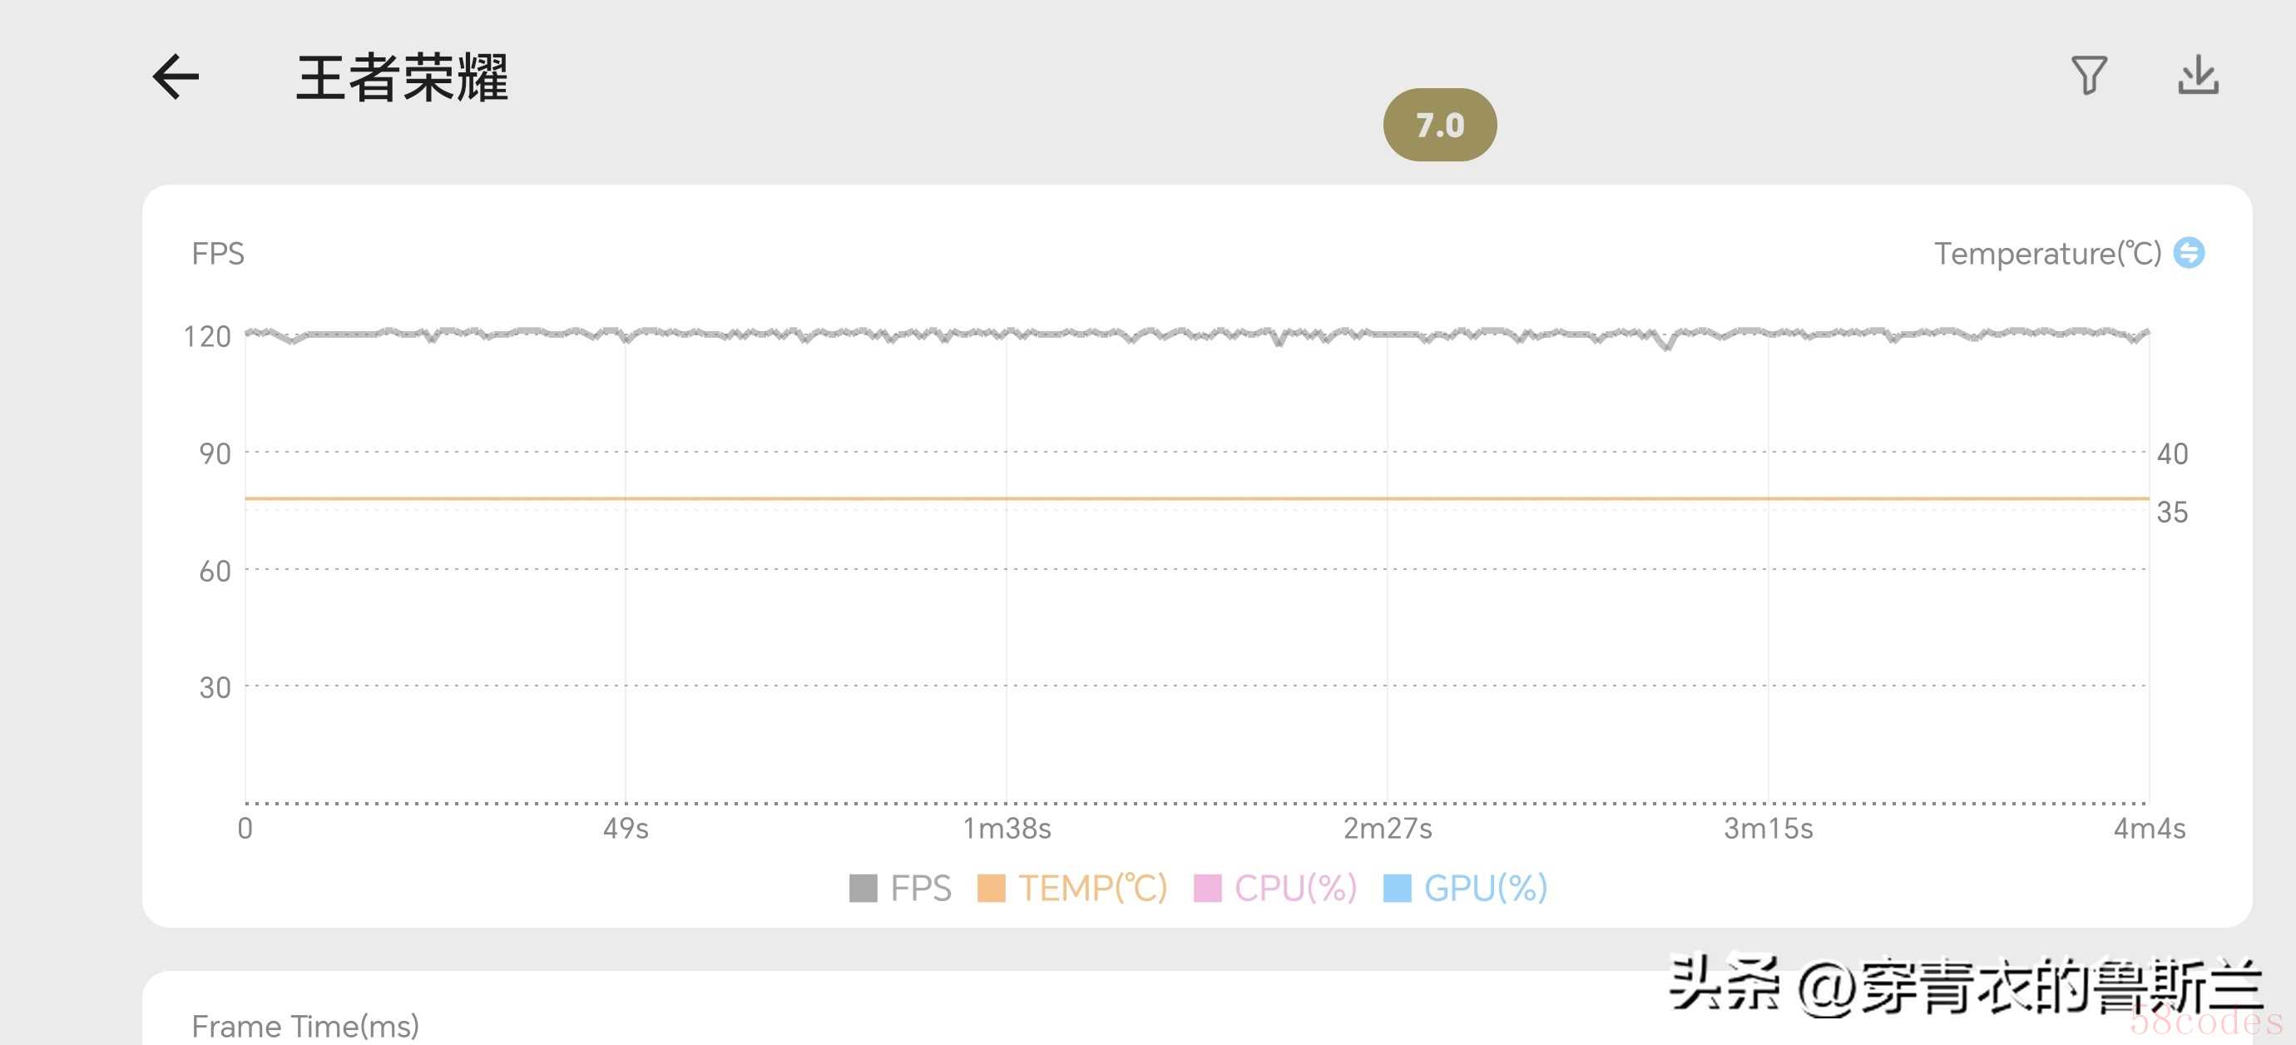The width and height of the screenshot is (2296, 1045).
Task: Select the 1m38s time marker
Action: 1007,829
